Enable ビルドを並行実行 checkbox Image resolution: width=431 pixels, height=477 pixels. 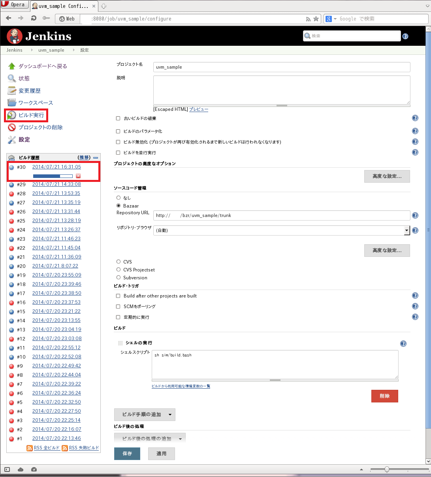point(118,153)
